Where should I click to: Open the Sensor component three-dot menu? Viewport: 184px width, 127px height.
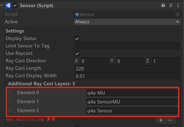pyautogui.click(x=178, y=5)
